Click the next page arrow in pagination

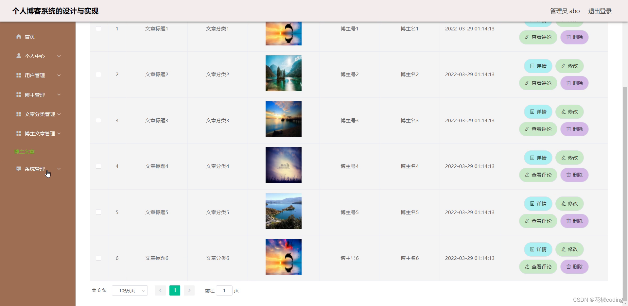[x=189, y=290]
